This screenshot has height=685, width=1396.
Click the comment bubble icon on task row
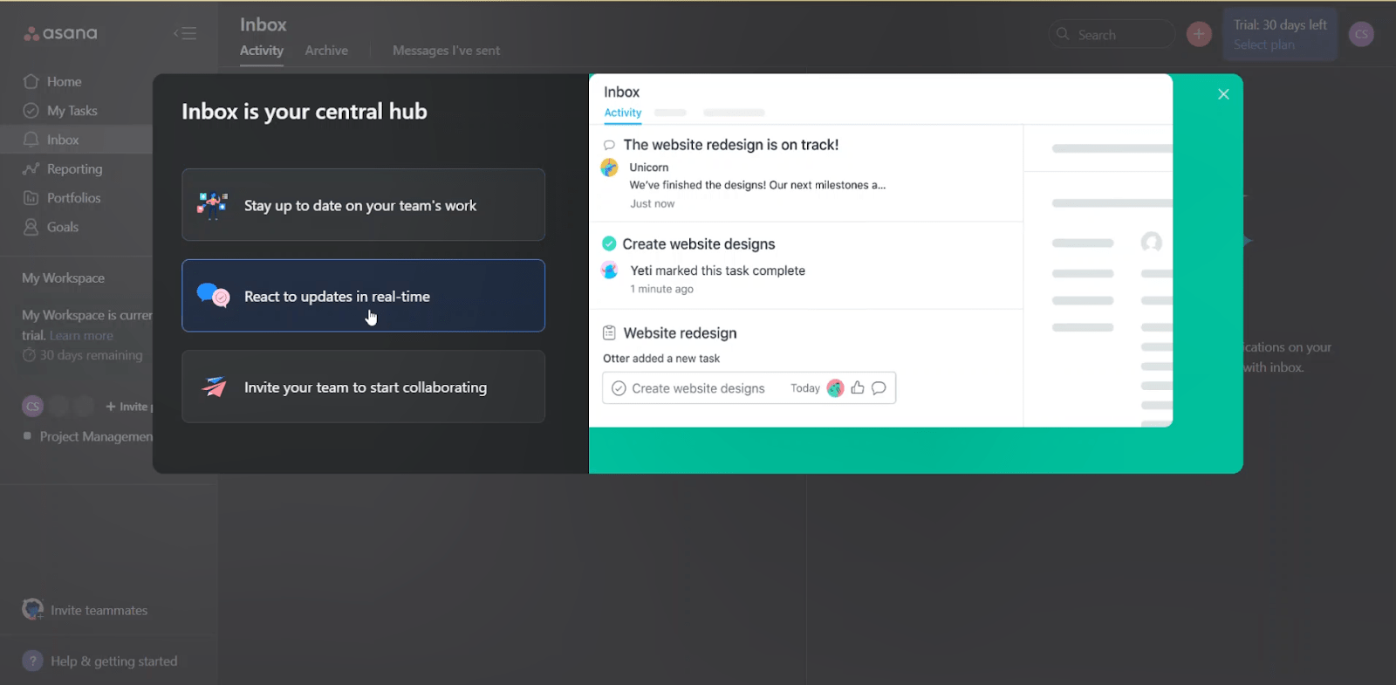click(x=879, y=388)
